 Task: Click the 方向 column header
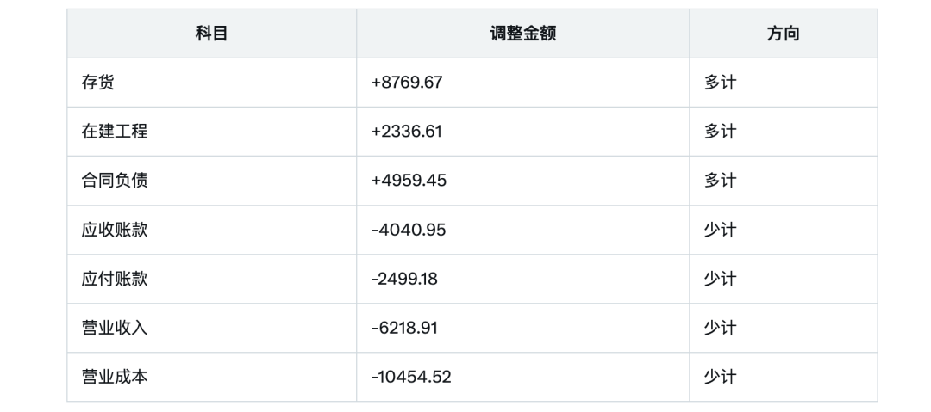click(783, 34)
